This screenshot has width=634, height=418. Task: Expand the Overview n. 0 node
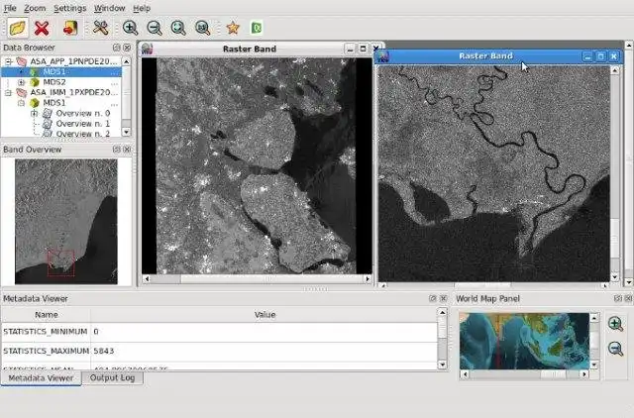click(x=35, y=113)
